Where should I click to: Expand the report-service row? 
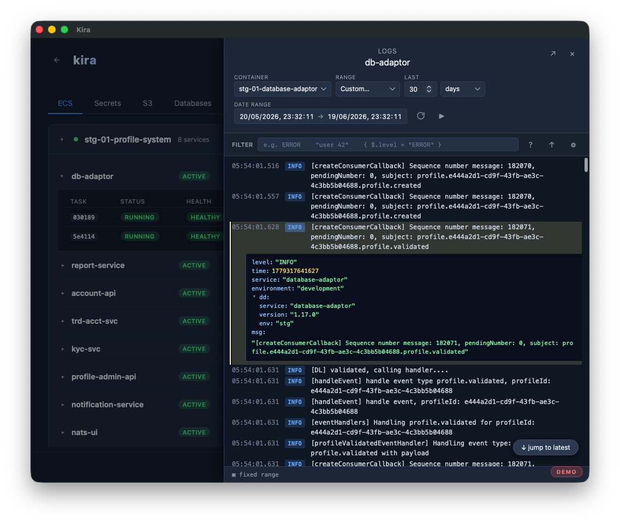tap(63, 265)
